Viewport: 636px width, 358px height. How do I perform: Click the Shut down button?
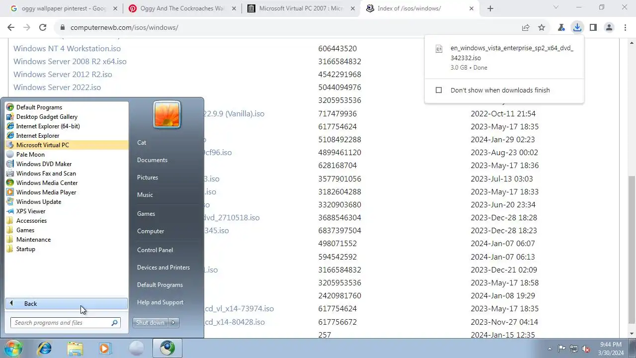[151, 323]
